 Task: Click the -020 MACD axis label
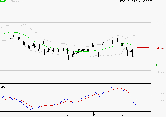(161, 100)
